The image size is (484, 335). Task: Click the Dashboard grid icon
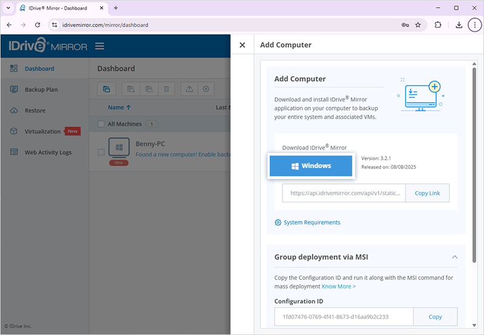pyautogui.click(x=14, y=68)
